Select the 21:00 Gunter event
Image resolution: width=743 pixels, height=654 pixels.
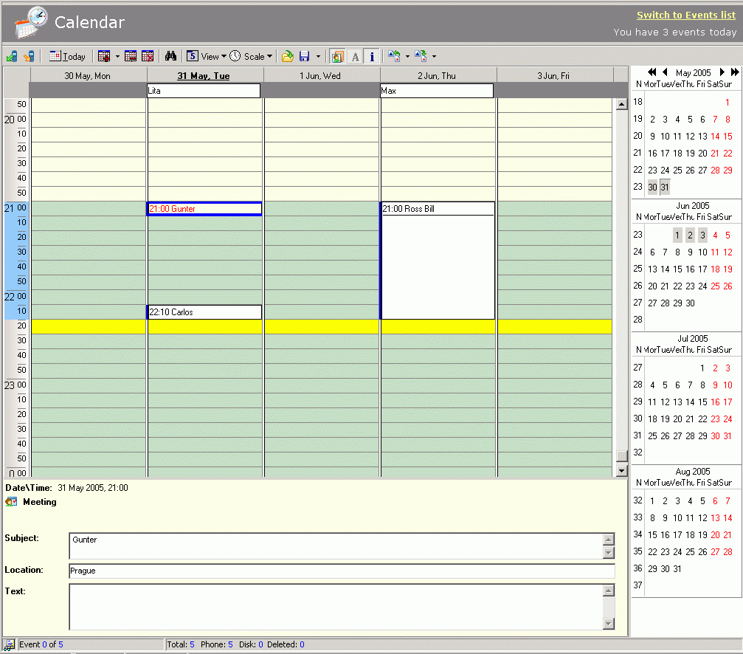tap(204, 208)
